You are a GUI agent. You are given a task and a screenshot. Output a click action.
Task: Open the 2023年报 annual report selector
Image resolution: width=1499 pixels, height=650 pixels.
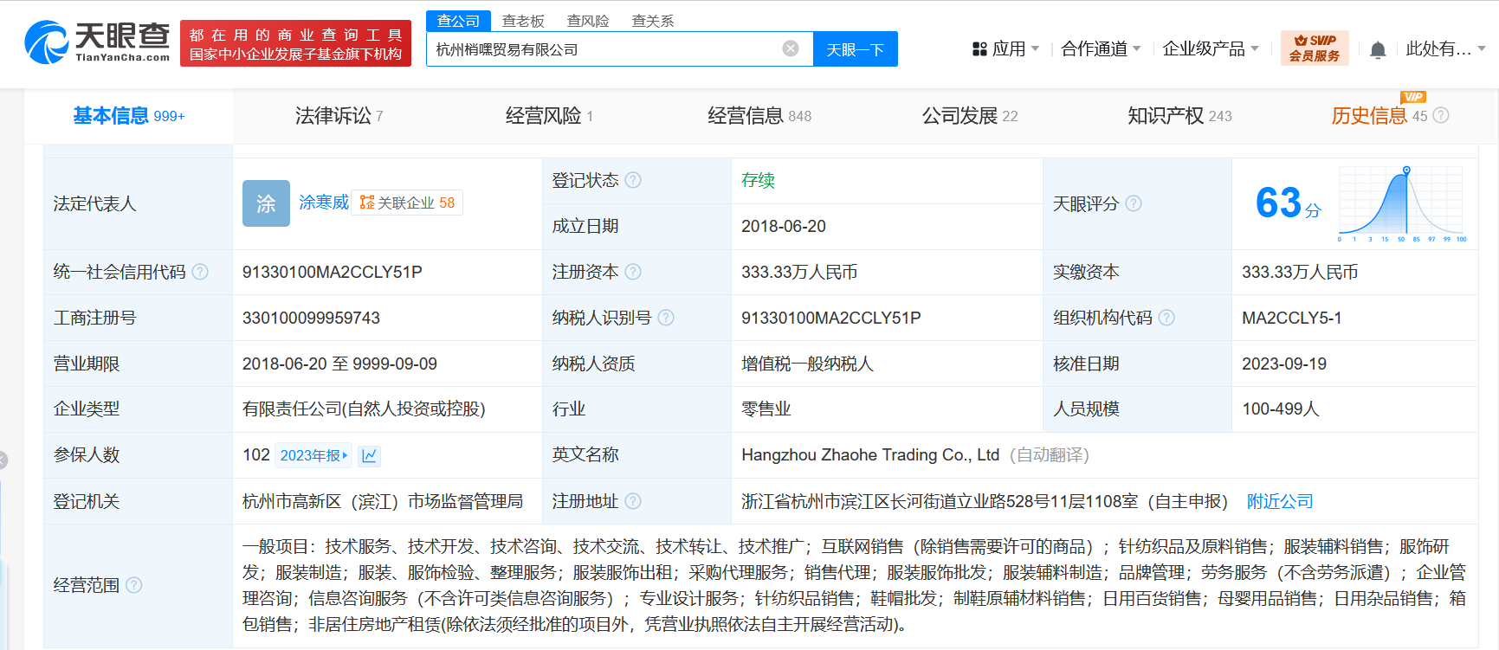click(x=313, y=455)
